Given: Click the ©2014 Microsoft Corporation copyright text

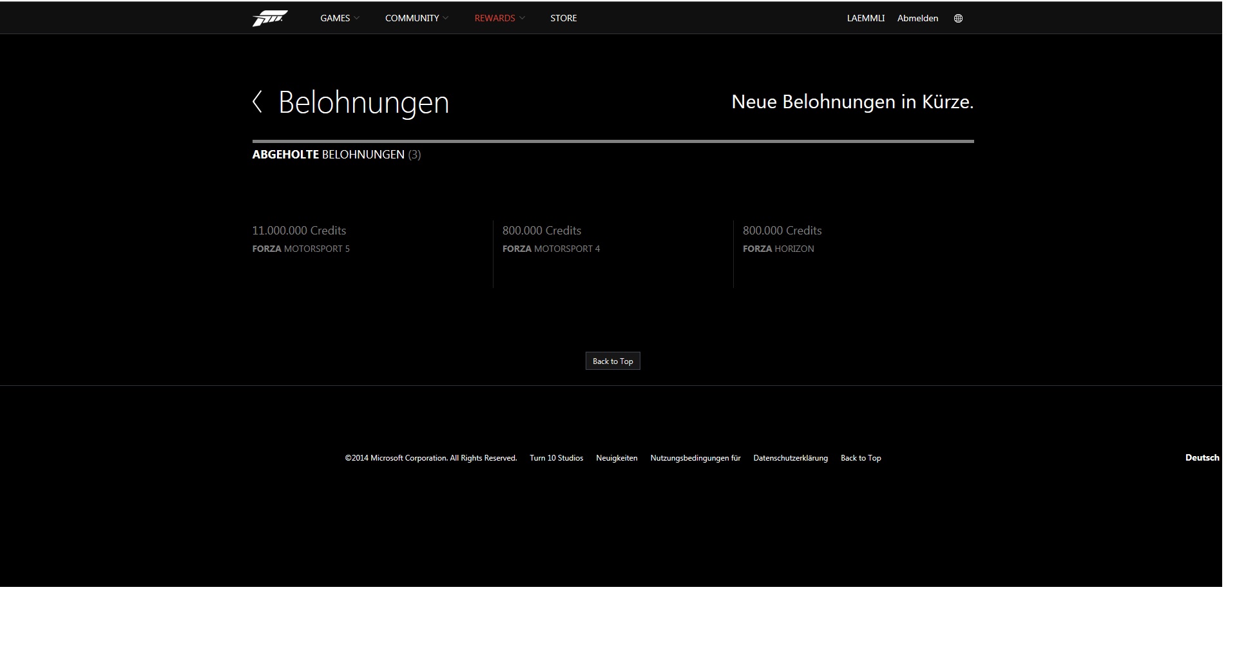Looking at the screenshot, I should click(431, 458).
